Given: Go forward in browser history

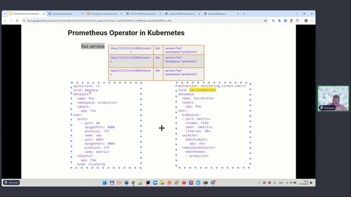Looking at the screenshot, I should pyautogui.click(x=11, y=21).
